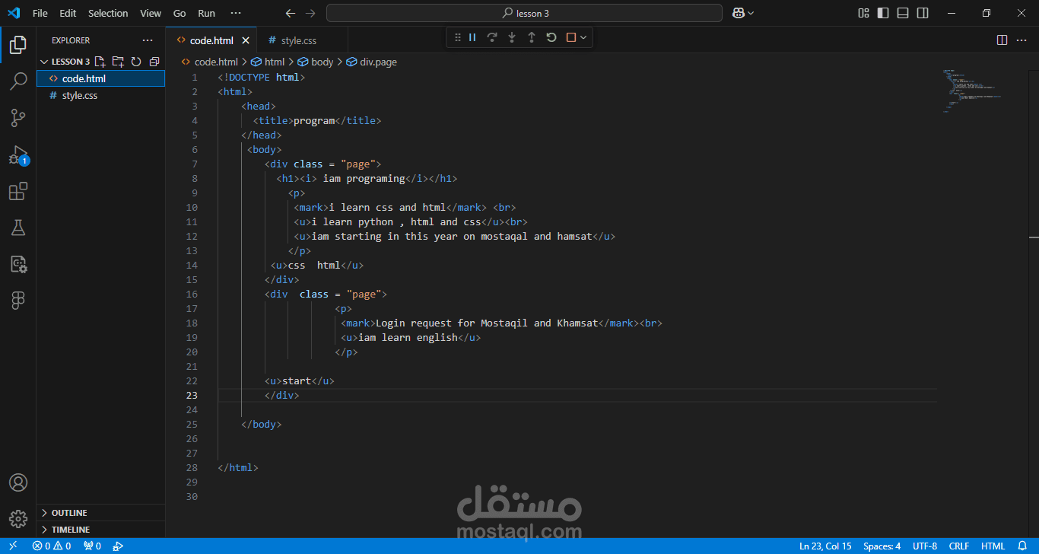The image size is (1039, 554).
Task: Open the Go menu
Action: coord(180,13)
